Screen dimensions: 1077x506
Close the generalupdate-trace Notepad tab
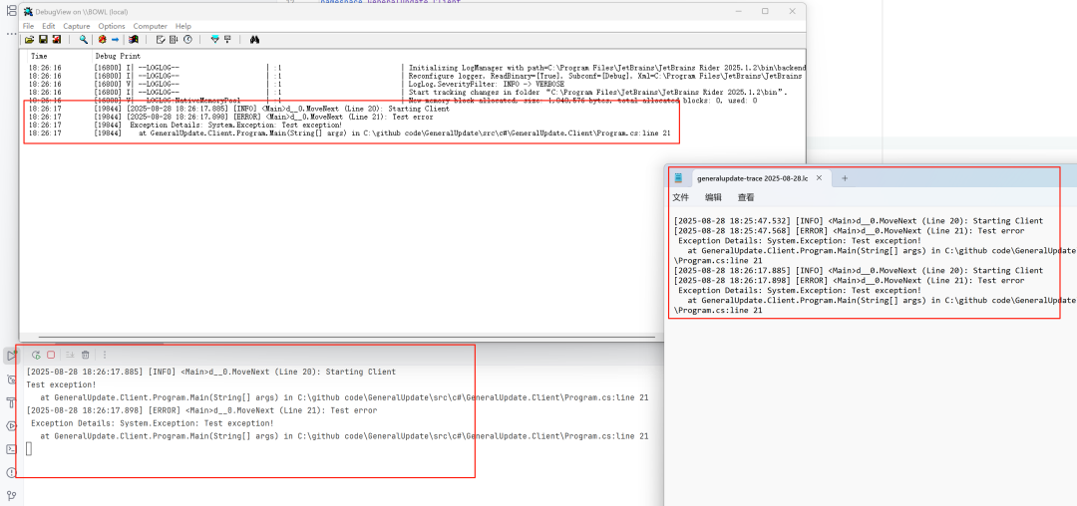pyautogui.click(x=819, y=178)
